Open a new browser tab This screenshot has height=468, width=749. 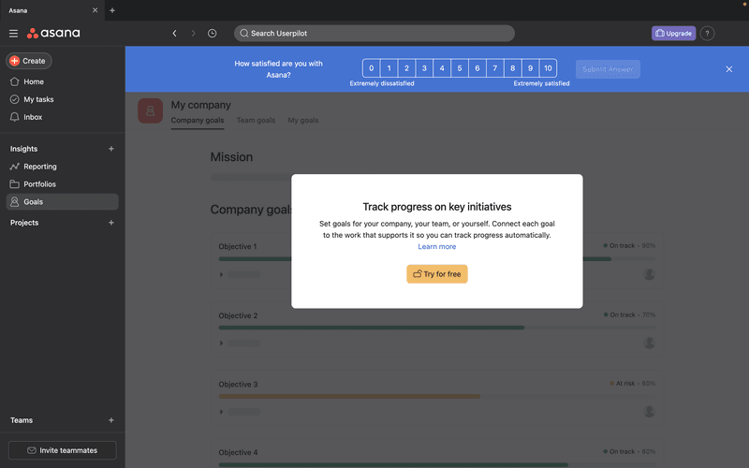[112, 10]
